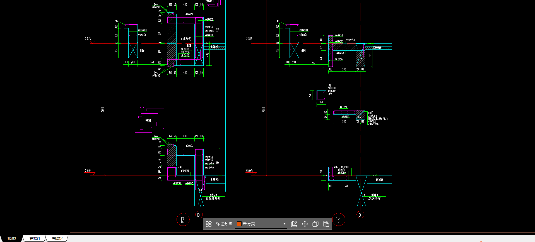The image size is (535, 242).
Task: Click the orange swatch beside 未分类
Action: [x=239, y=224]
